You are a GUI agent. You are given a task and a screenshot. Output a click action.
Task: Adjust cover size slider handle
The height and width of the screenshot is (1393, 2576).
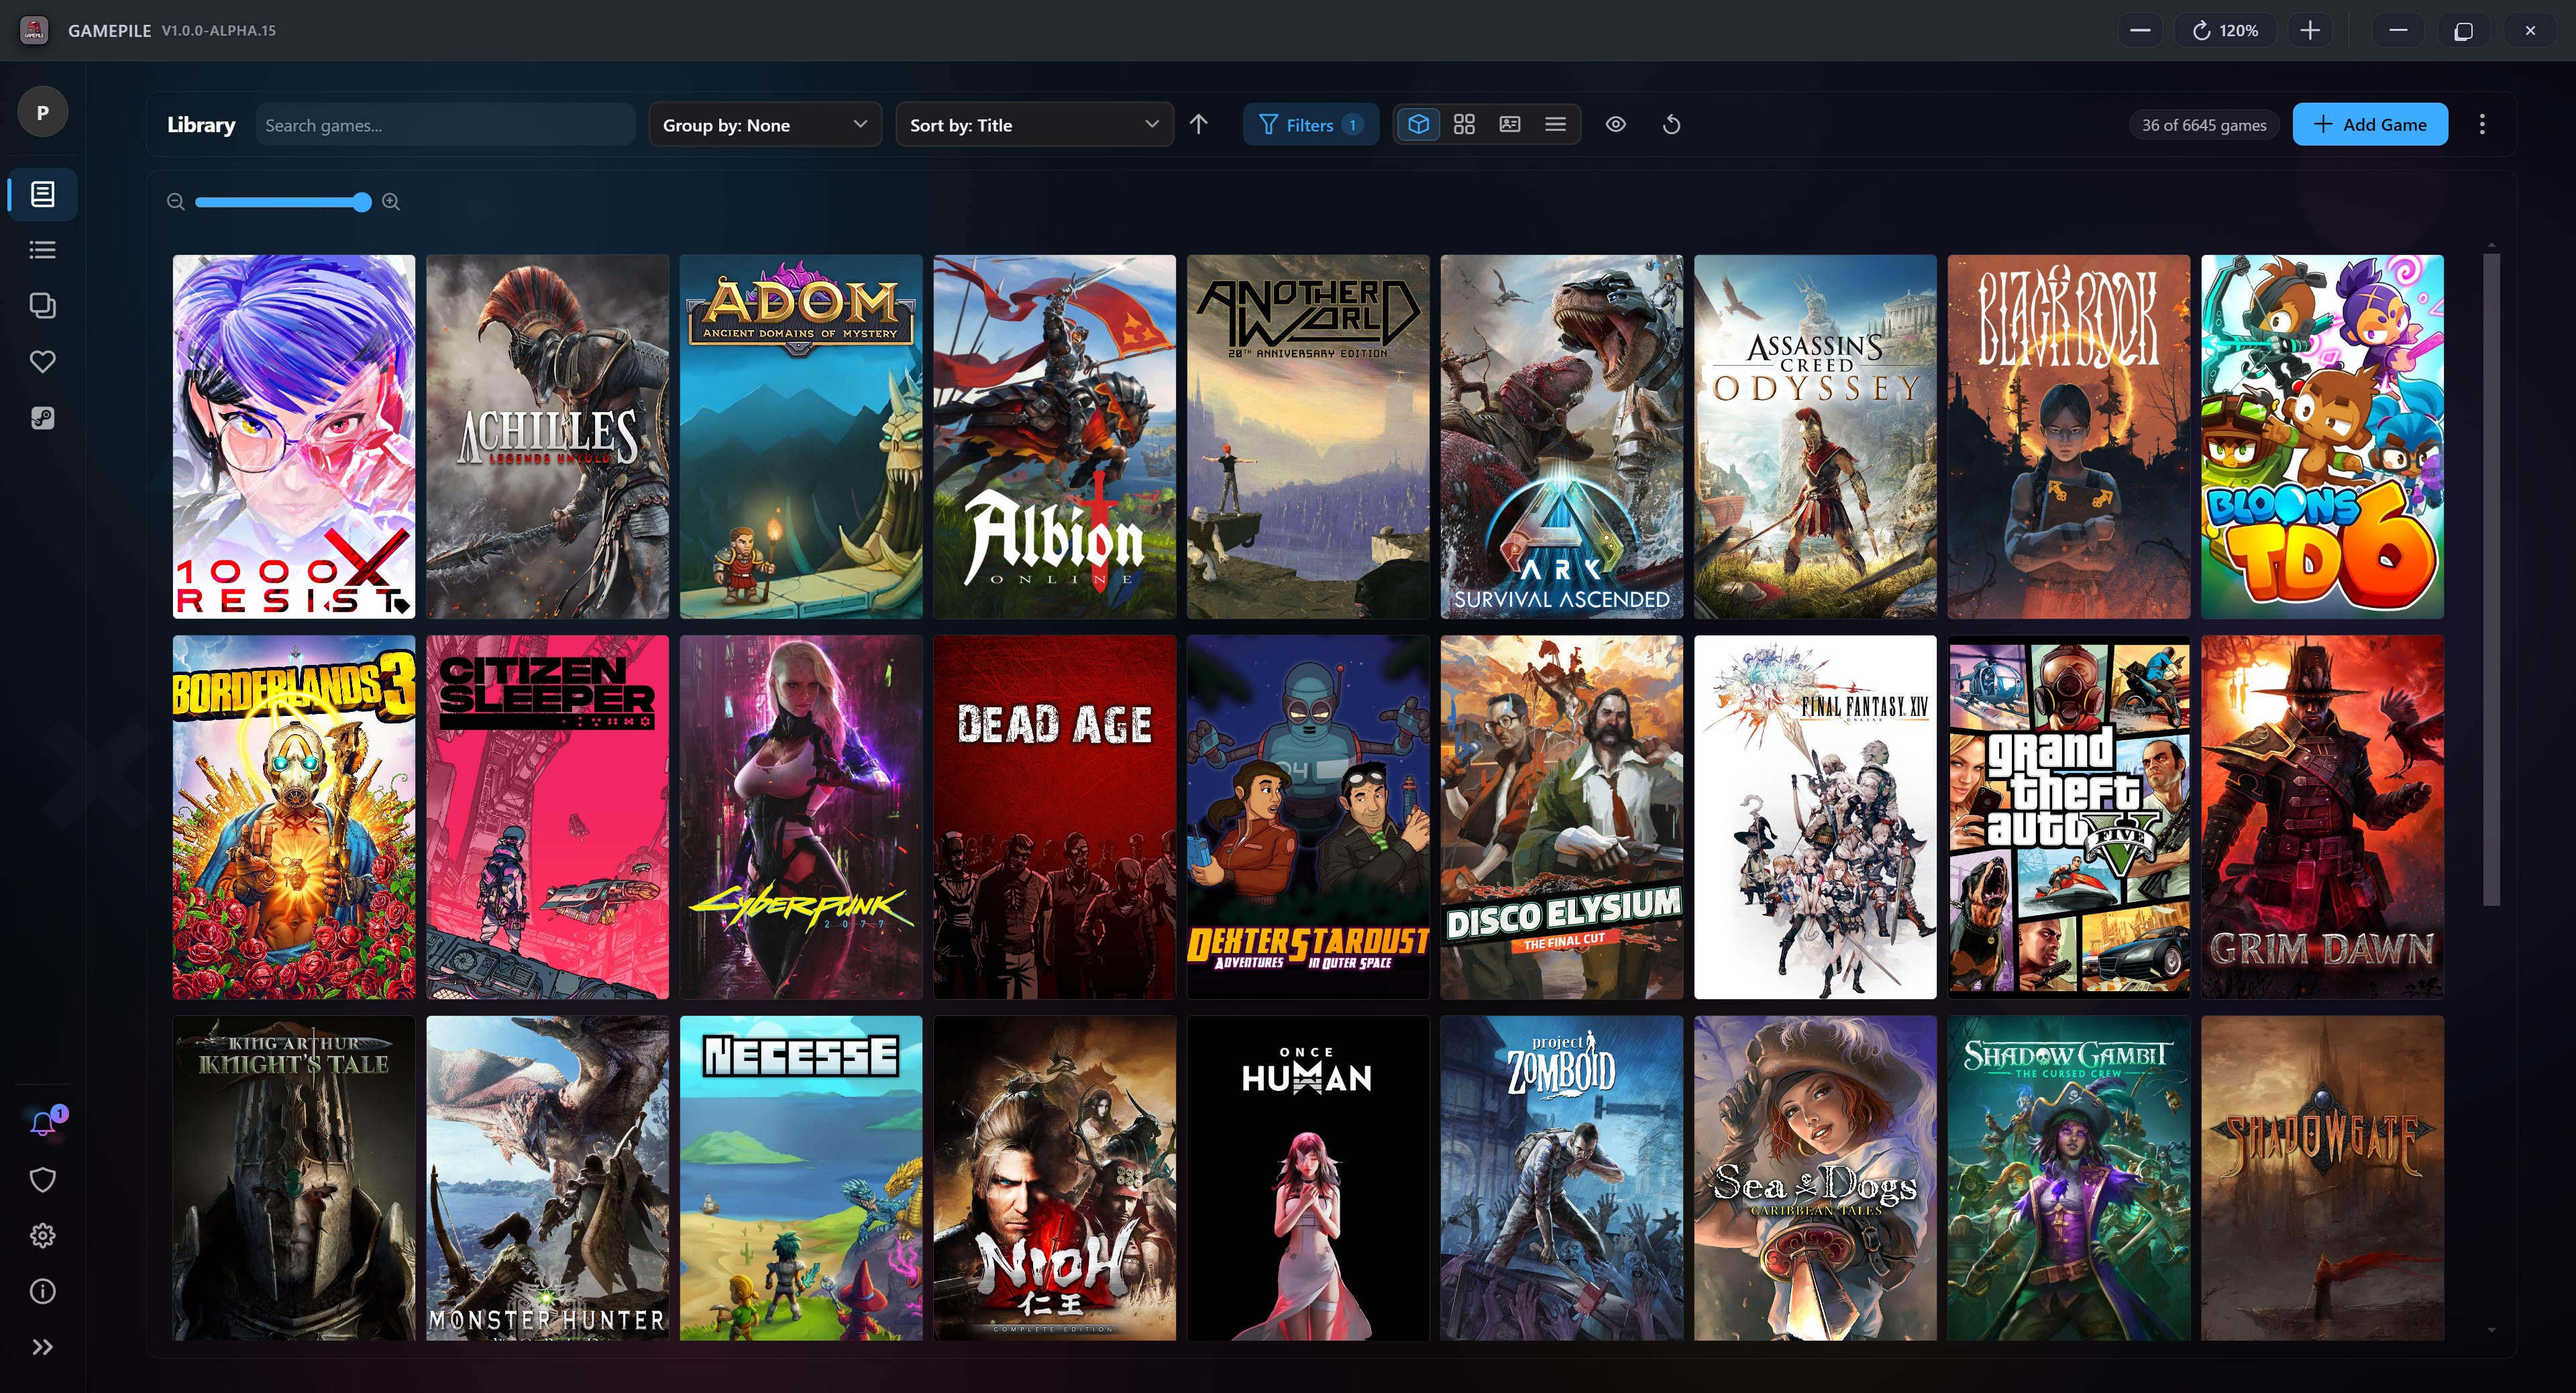pos(361,202)
